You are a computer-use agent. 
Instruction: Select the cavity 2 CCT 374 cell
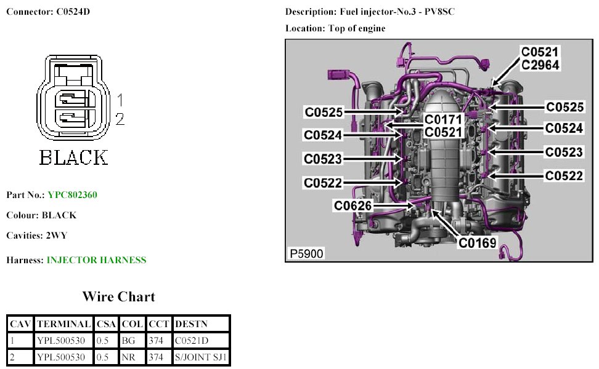tap(159, 357)
